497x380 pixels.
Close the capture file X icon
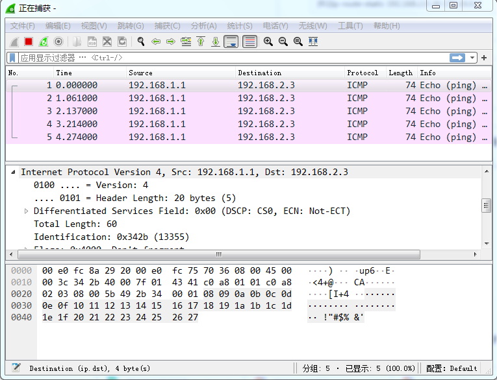[x=107, y=42]
